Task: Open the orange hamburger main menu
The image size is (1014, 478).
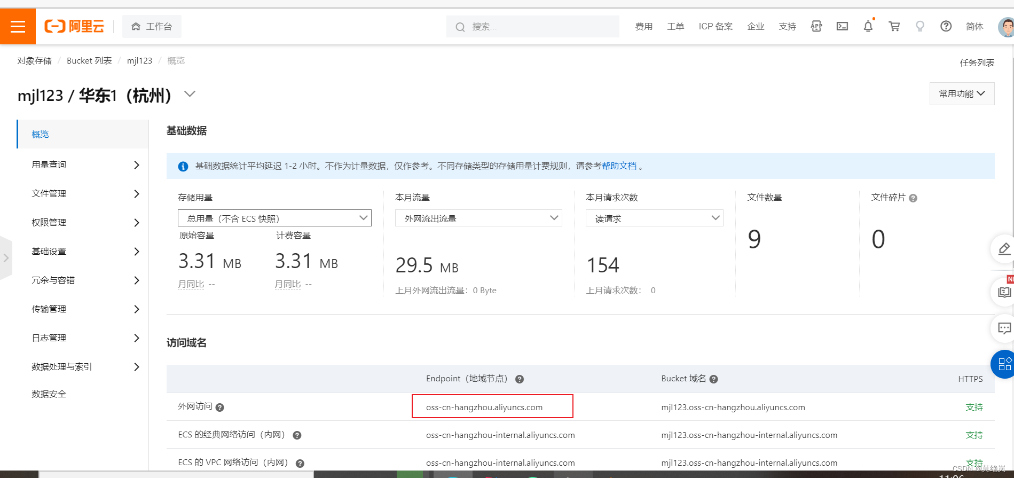Action: [x=18, y=26]
